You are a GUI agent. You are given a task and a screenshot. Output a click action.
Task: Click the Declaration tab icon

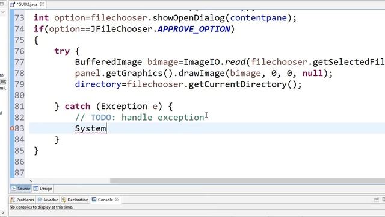click(63, 200)
